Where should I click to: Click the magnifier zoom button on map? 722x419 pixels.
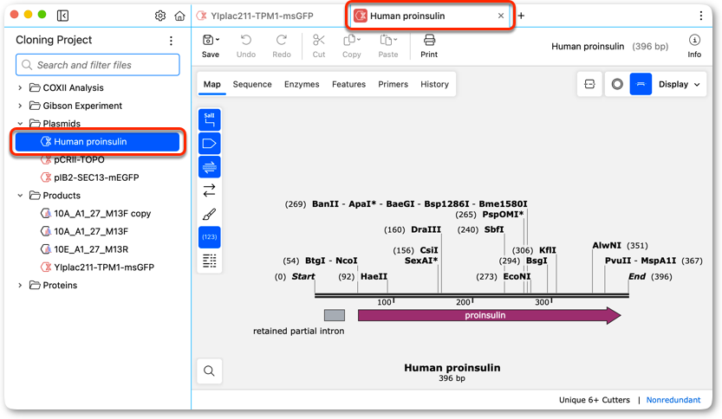(x=210, y=371)
